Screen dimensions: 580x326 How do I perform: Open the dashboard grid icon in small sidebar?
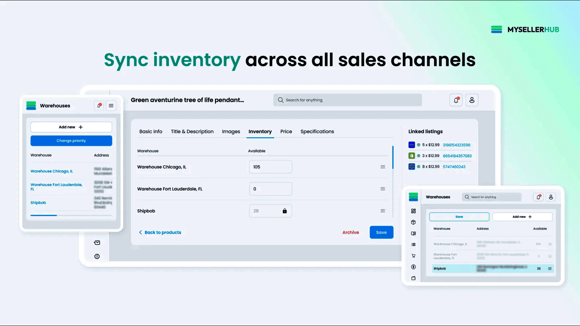click(414, 211)
